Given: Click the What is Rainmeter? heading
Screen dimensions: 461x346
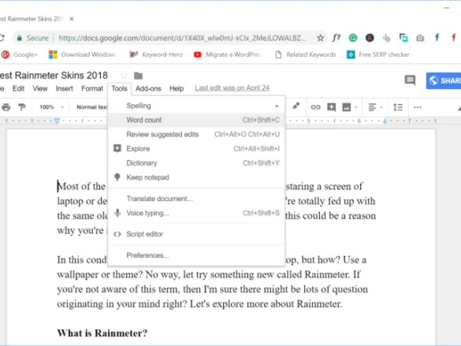Looking at the screenshot, I should tap(102, 333).
